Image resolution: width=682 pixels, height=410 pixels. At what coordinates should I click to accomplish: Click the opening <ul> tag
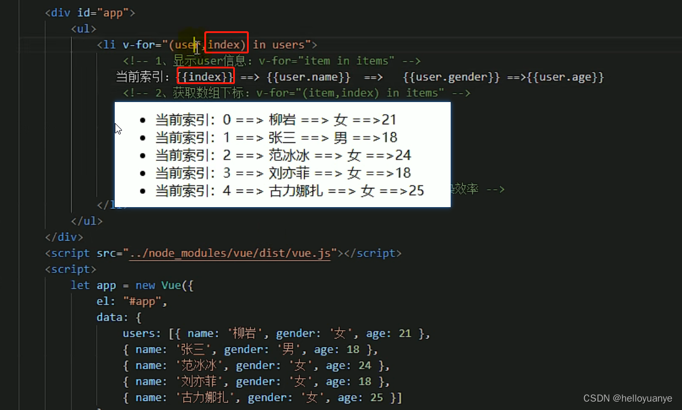click(x=84, y=29)
